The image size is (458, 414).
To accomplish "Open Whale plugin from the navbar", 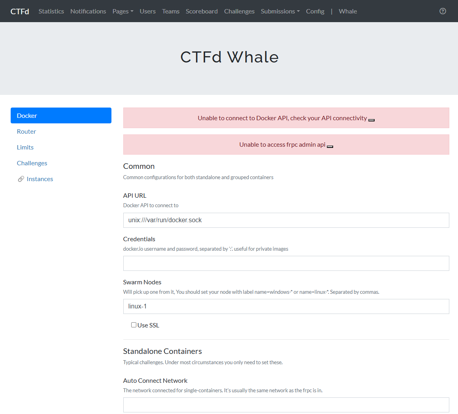I will point(347,11).
